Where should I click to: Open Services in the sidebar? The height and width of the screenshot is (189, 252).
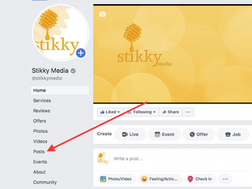(x=42, y=100)
